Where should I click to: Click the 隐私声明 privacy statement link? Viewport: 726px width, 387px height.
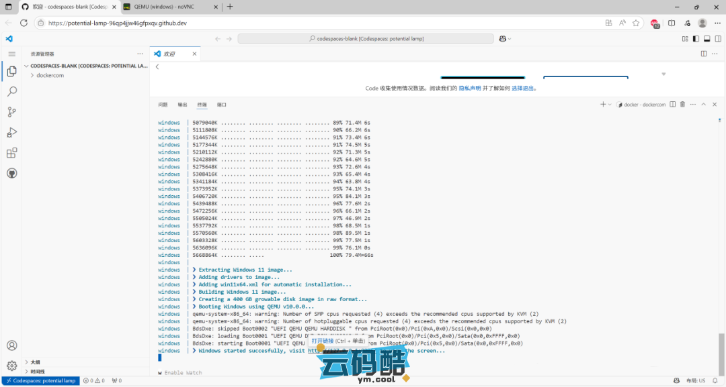[470, 88]
